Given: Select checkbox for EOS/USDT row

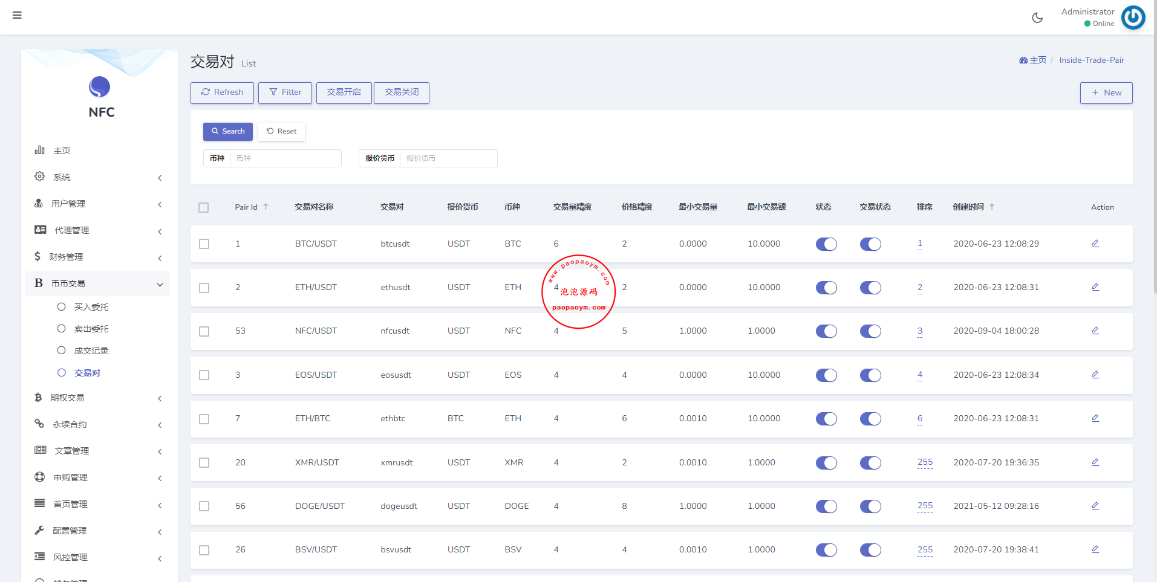Looking at the screenshot, I should tap(204, 375).
